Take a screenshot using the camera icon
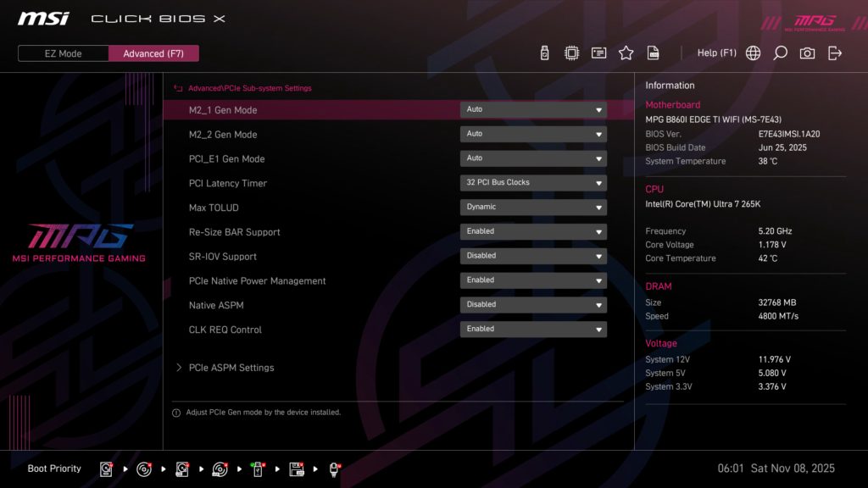The width and height of the screenshot is (868, 488). [x=807, y=52]
